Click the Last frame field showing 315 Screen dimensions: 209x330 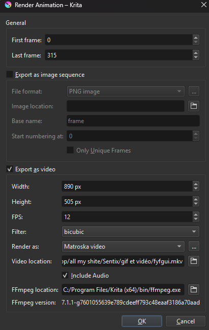pos(118,55)
